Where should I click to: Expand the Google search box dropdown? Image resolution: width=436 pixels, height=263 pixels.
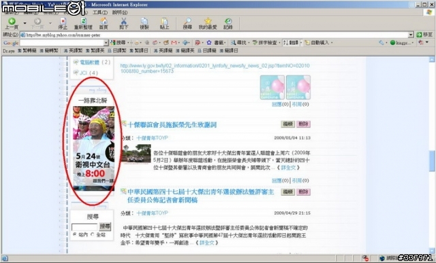coord(106,43)
